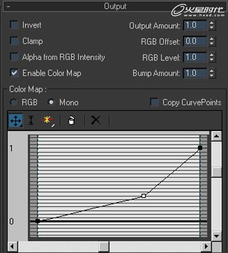Select the RGB radio button
Image resolution: width=228 pixels, height=253 pixels.
tap(14, 102)
